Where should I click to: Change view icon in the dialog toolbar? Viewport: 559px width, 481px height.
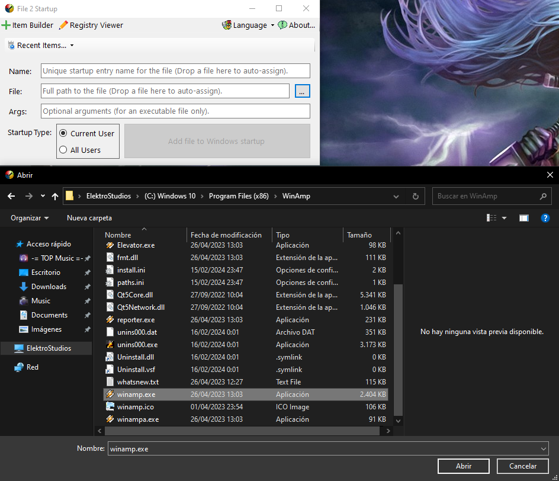pyautogui.click(x=491, y=218)
